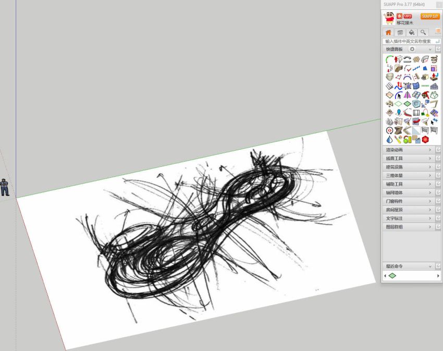Image resolution: width=443 pixels, height=351 pixels.
Task: Select the blue curved surface icon
Action: coord(416,86)
